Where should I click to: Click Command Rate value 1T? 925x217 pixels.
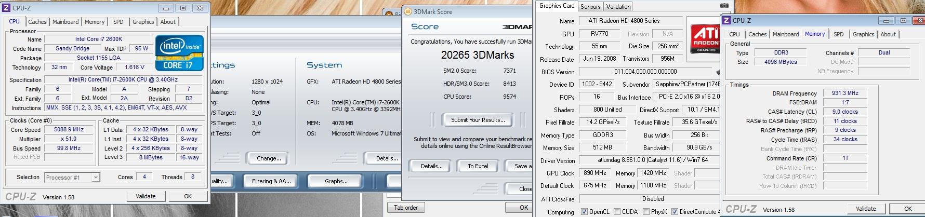pos(845,158)
